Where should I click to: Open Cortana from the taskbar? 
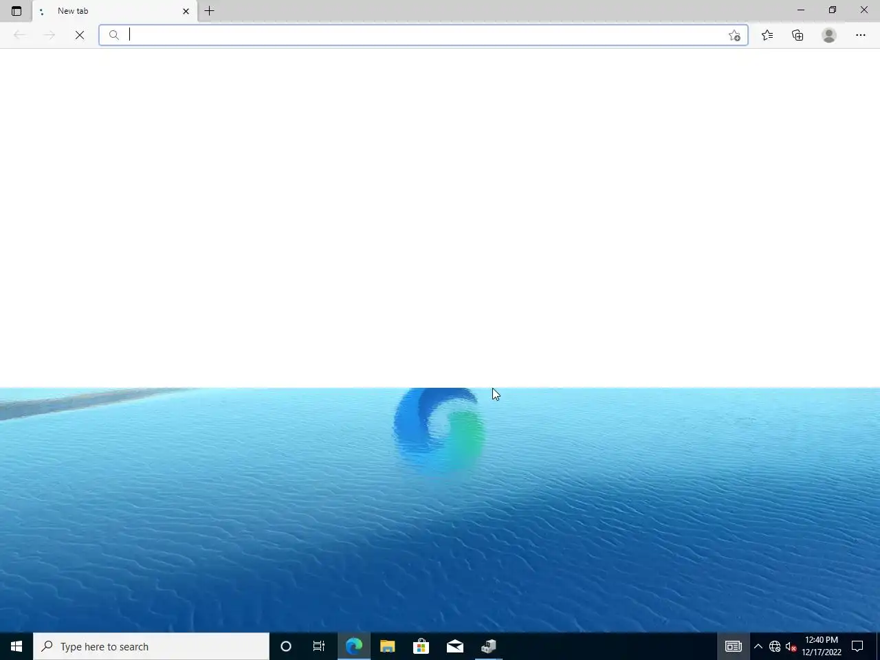pos(286,646)
